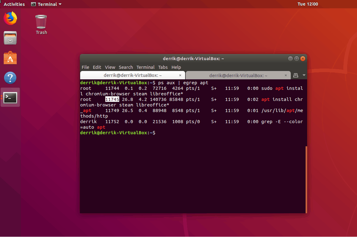The width and height of the screenshot is (357, 237).
Task: Expand the tab list dropdown arrow
Action: coord(304,75)
